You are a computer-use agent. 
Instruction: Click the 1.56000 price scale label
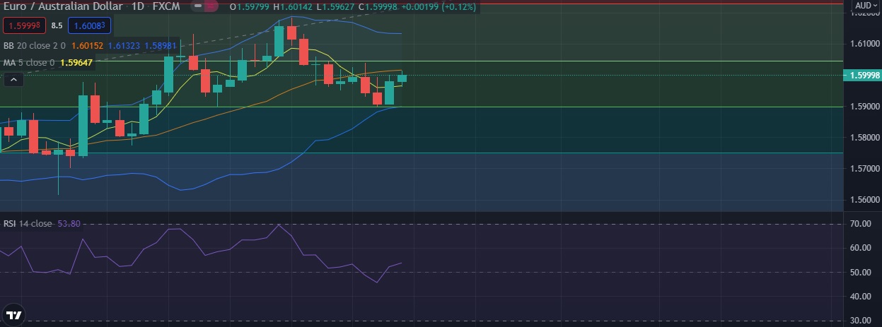point(864,199)
